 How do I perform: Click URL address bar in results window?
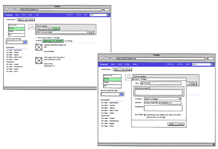pyautogui.click(x=61, y=10)
